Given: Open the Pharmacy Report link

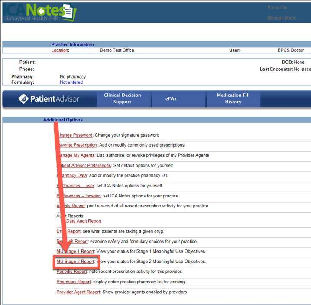Looking at the screenshot, I should pyautogui.click(x=74, y=282).
